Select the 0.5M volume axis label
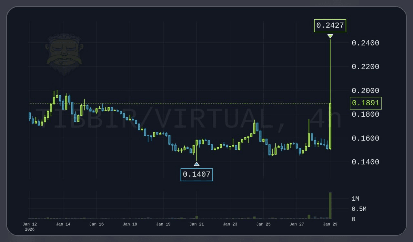Image resolution: width=413 pixels, height=242 pixels. pyautogui.click(x=359, y=209)
